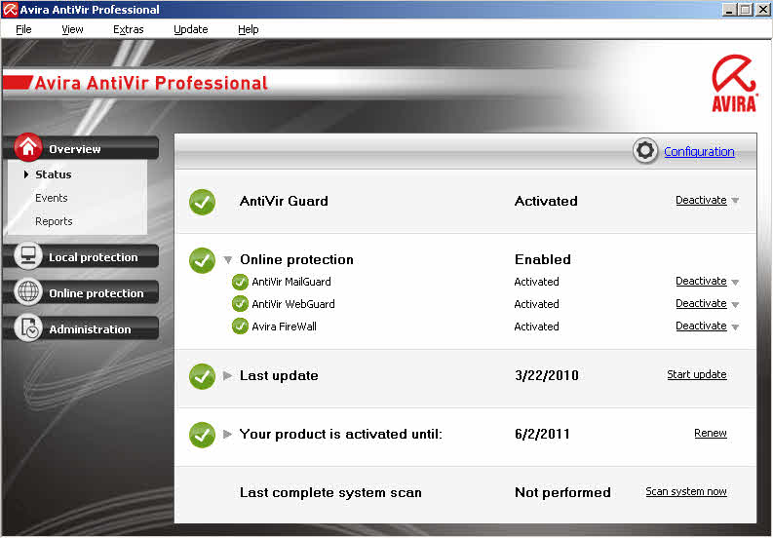The width and height of the screenshot is (773, 538).
Task: Open the Configuration link
Action: click(699, 151)
